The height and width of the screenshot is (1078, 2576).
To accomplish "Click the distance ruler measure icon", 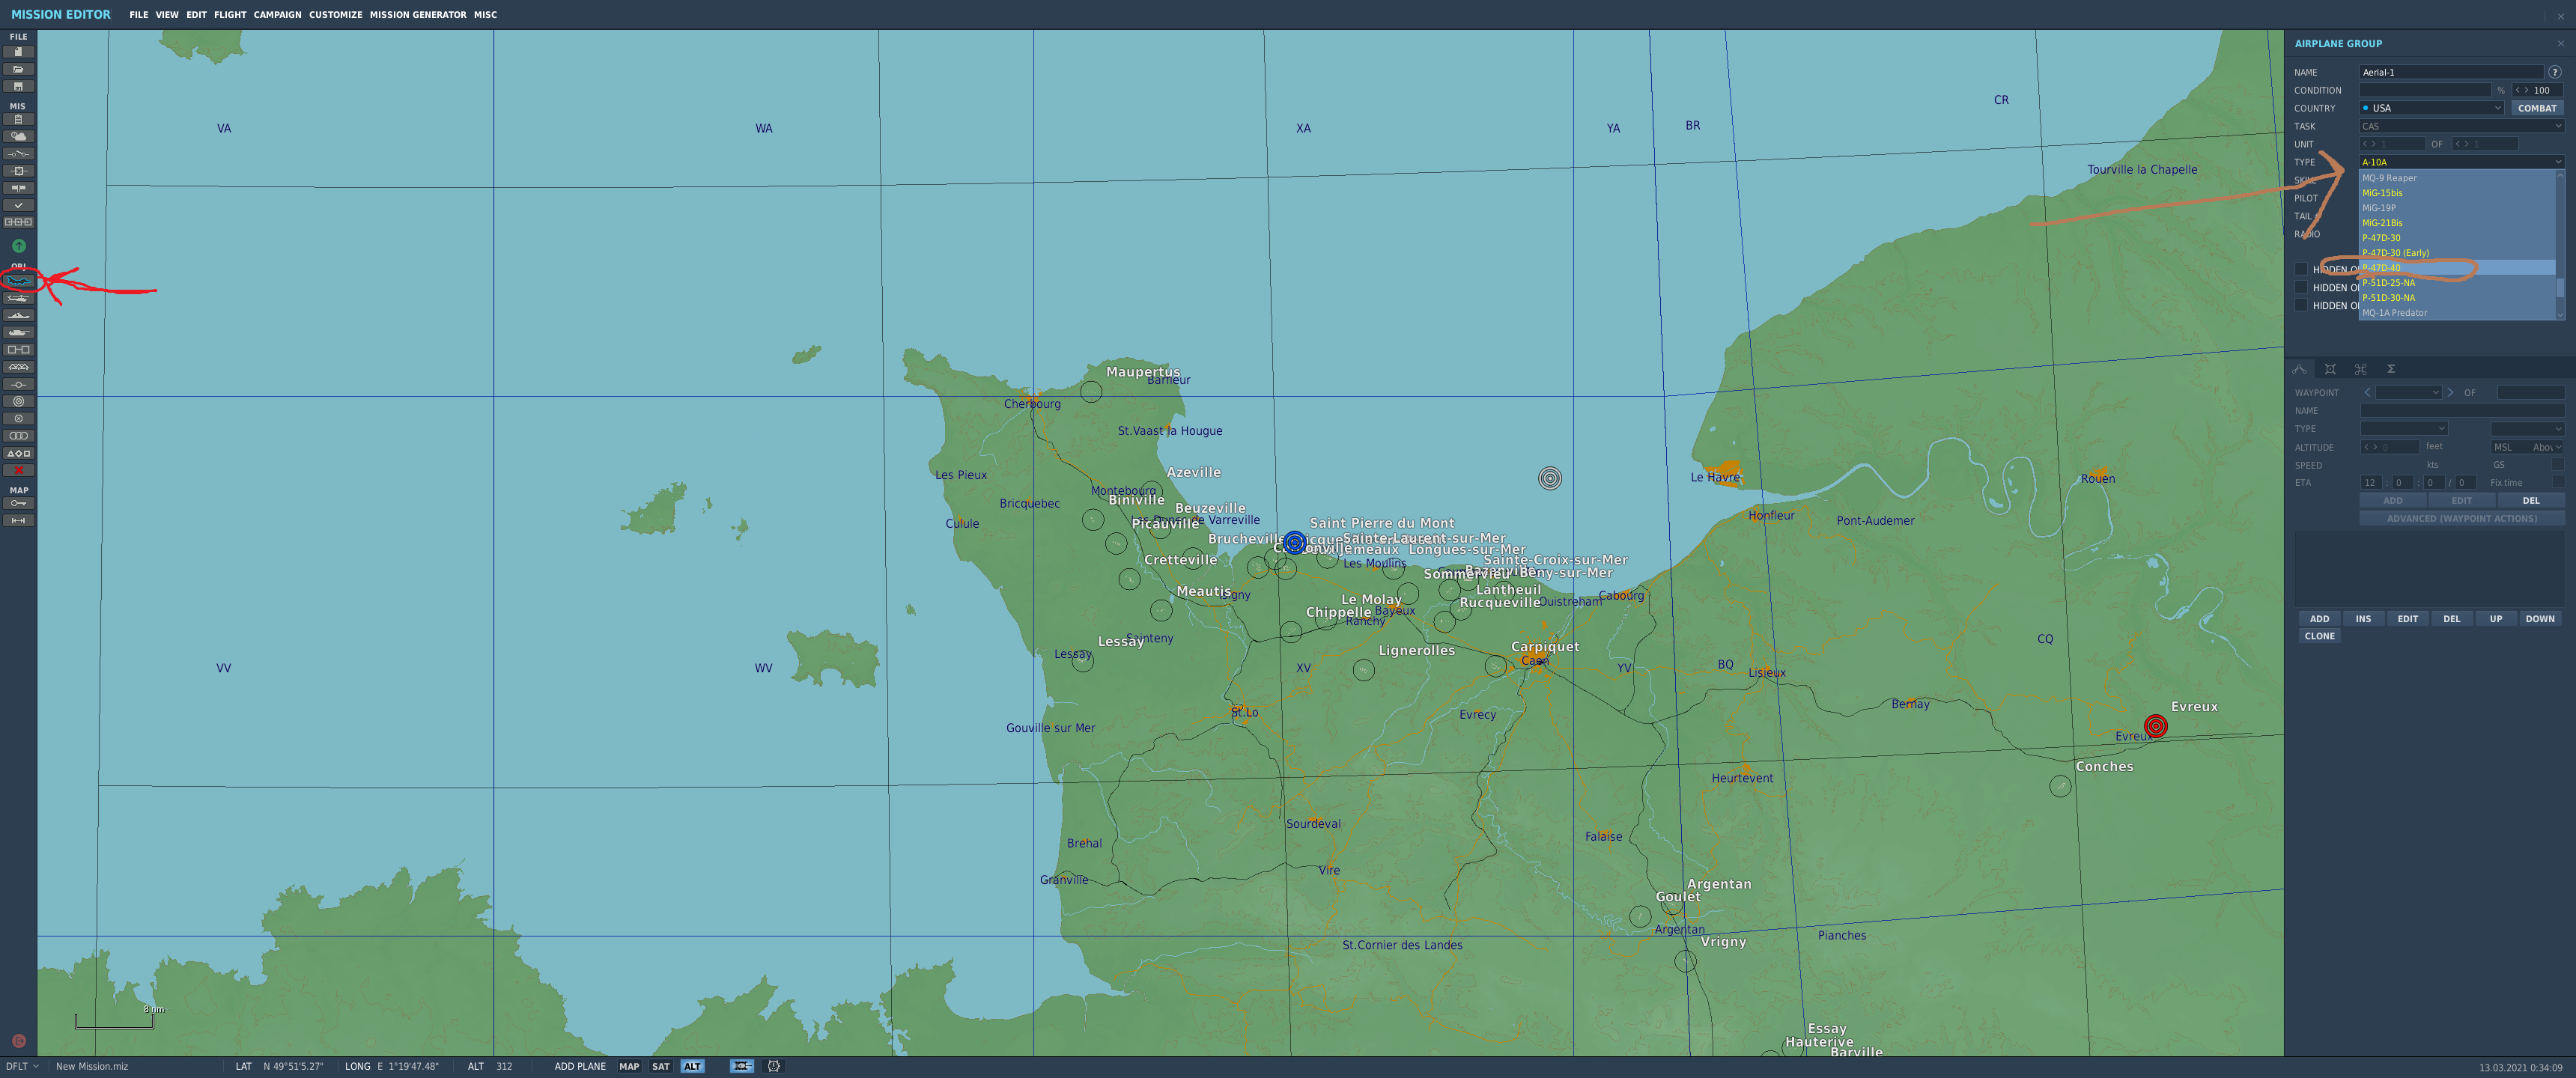I will [x=18, y=520].
